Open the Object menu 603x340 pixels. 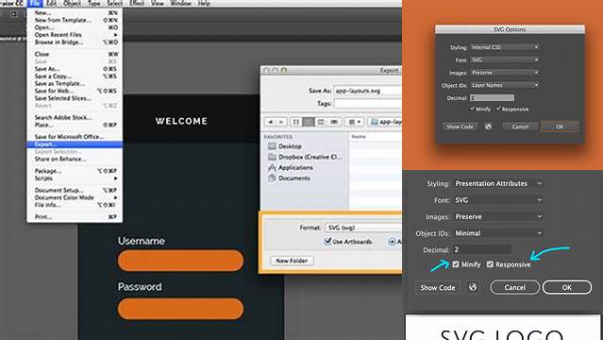click(x=73, y=4)
